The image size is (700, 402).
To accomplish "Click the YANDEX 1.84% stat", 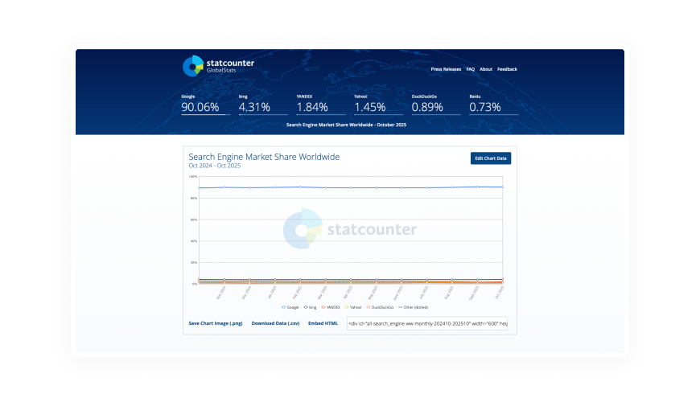I will tap(320, 104).
